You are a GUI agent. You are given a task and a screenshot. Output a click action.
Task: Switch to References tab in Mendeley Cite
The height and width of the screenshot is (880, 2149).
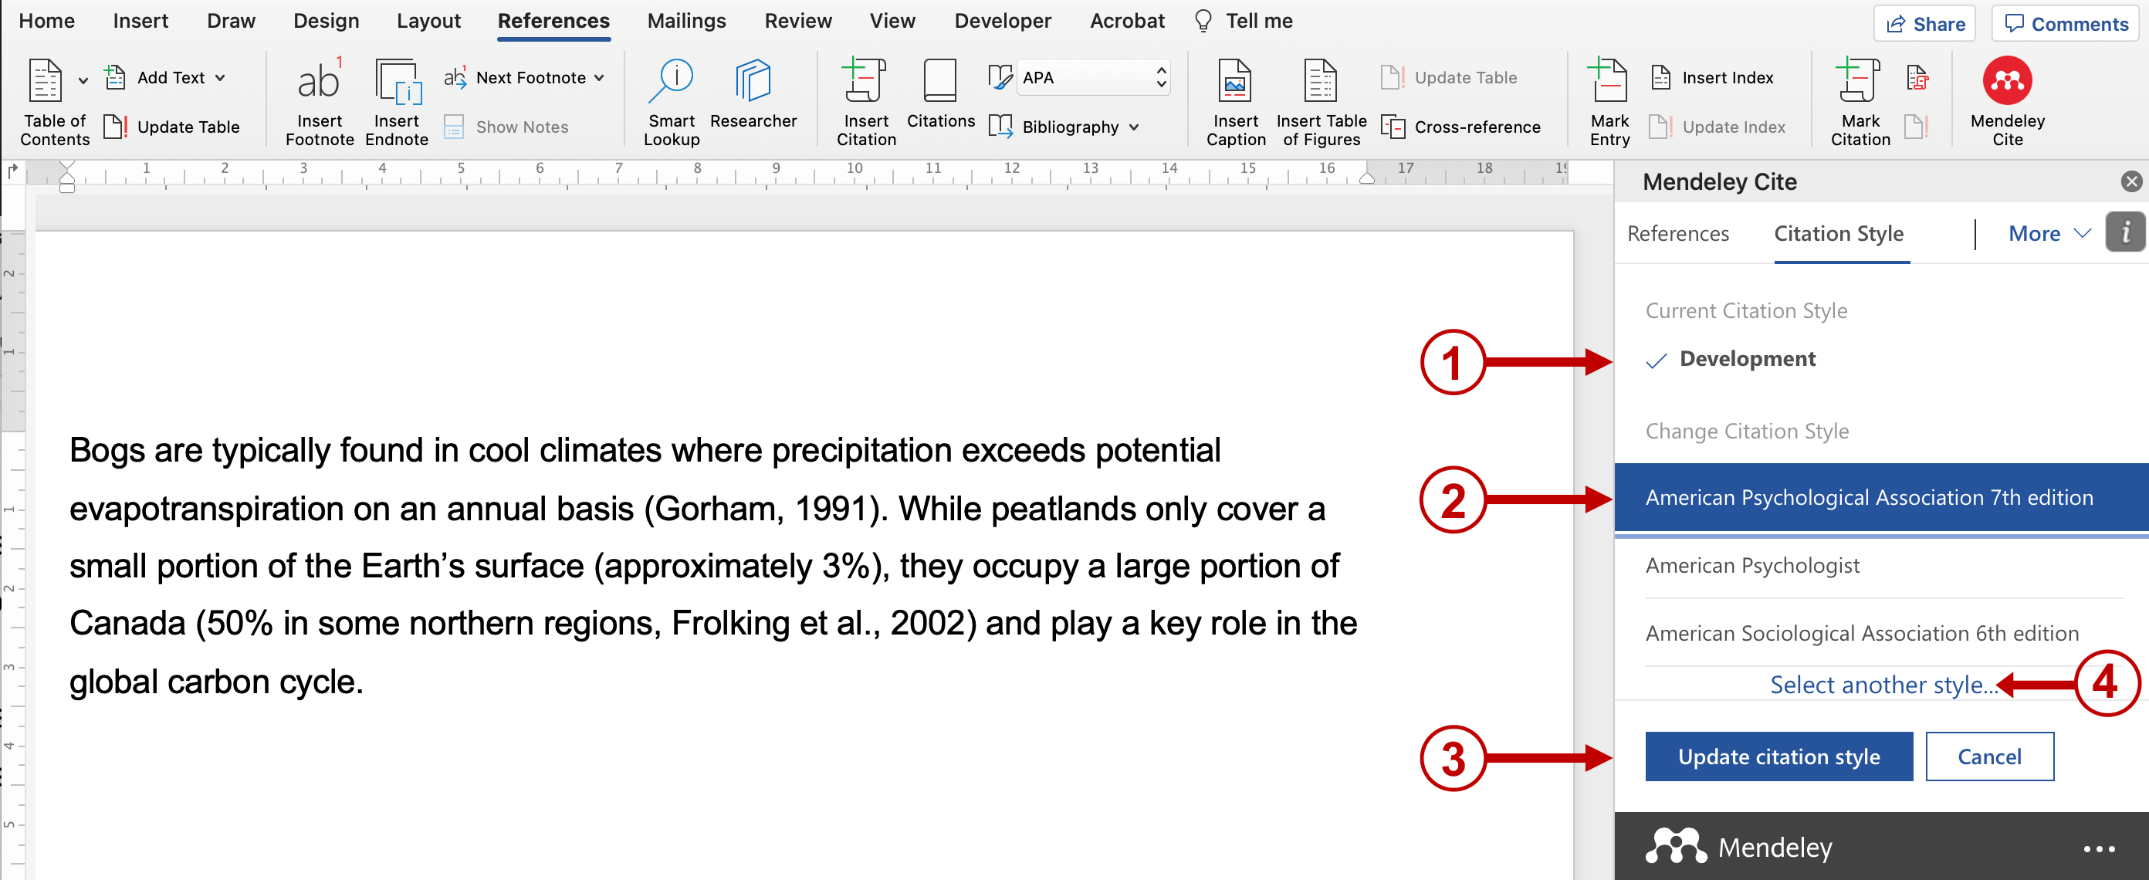1677,234
